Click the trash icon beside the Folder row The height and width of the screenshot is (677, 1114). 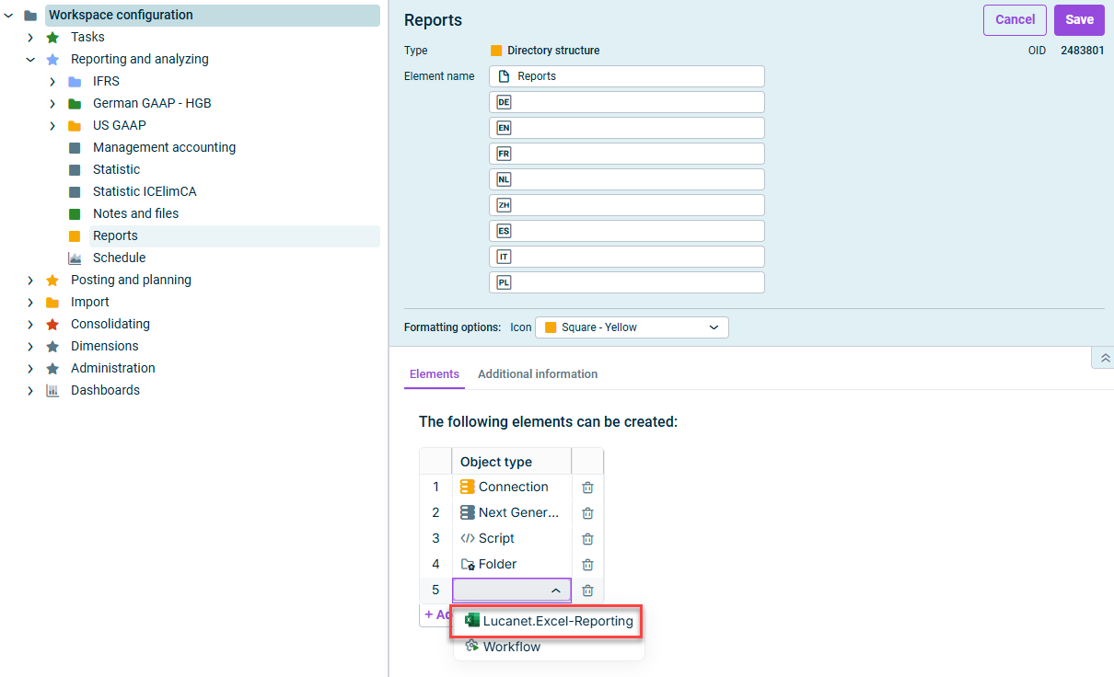[x=587, y=564]
